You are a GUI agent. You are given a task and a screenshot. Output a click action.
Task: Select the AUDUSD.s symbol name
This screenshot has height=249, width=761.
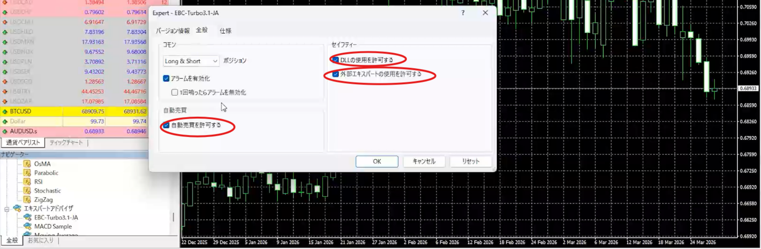click(23, 131)
